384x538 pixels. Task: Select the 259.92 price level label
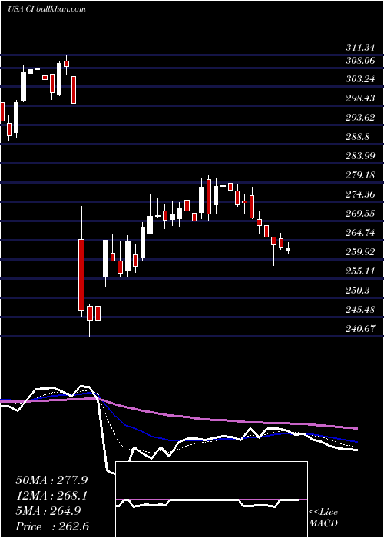361,252
